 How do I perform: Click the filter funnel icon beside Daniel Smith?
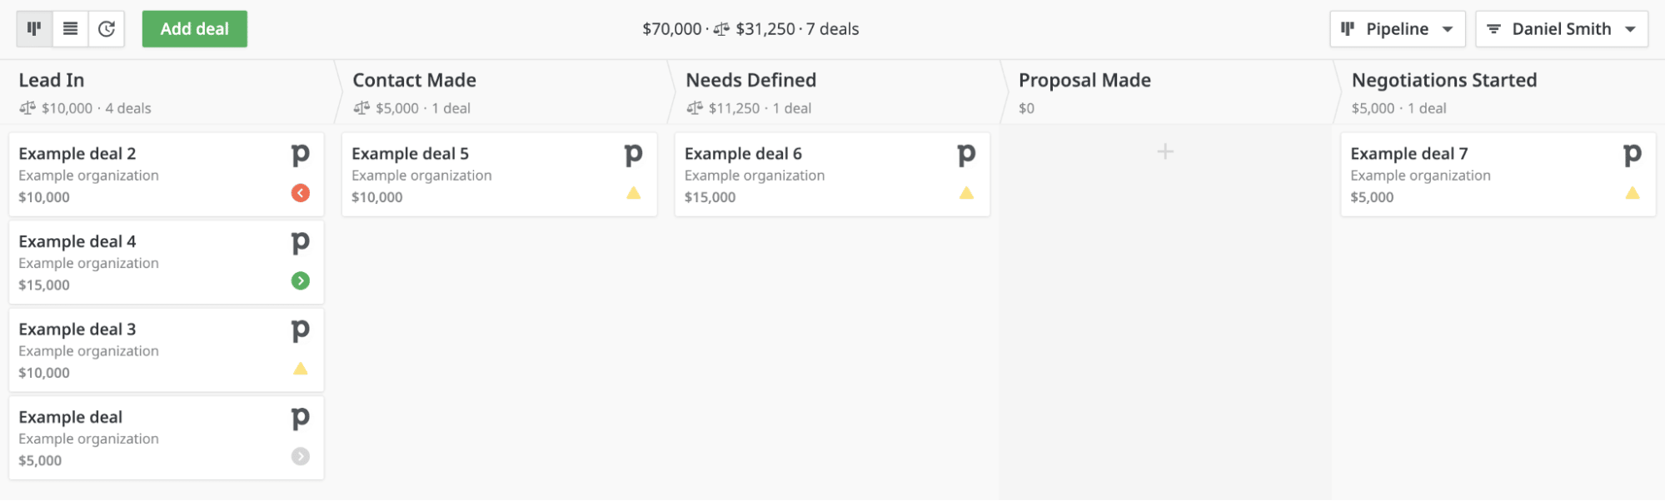1493,27
